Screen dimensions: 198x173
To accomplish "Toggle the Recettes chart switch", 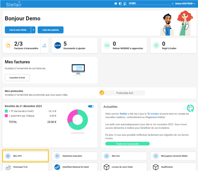I will (x=91, y=106).
